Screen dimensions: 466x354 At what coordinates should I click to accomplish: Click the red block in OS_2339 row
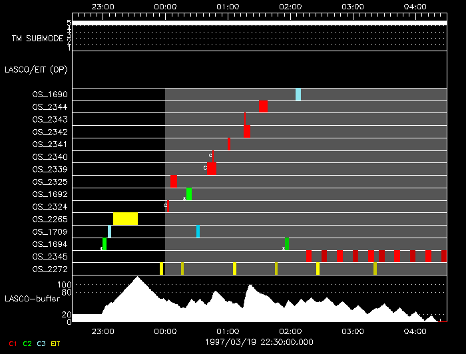(x=212, y=169)
